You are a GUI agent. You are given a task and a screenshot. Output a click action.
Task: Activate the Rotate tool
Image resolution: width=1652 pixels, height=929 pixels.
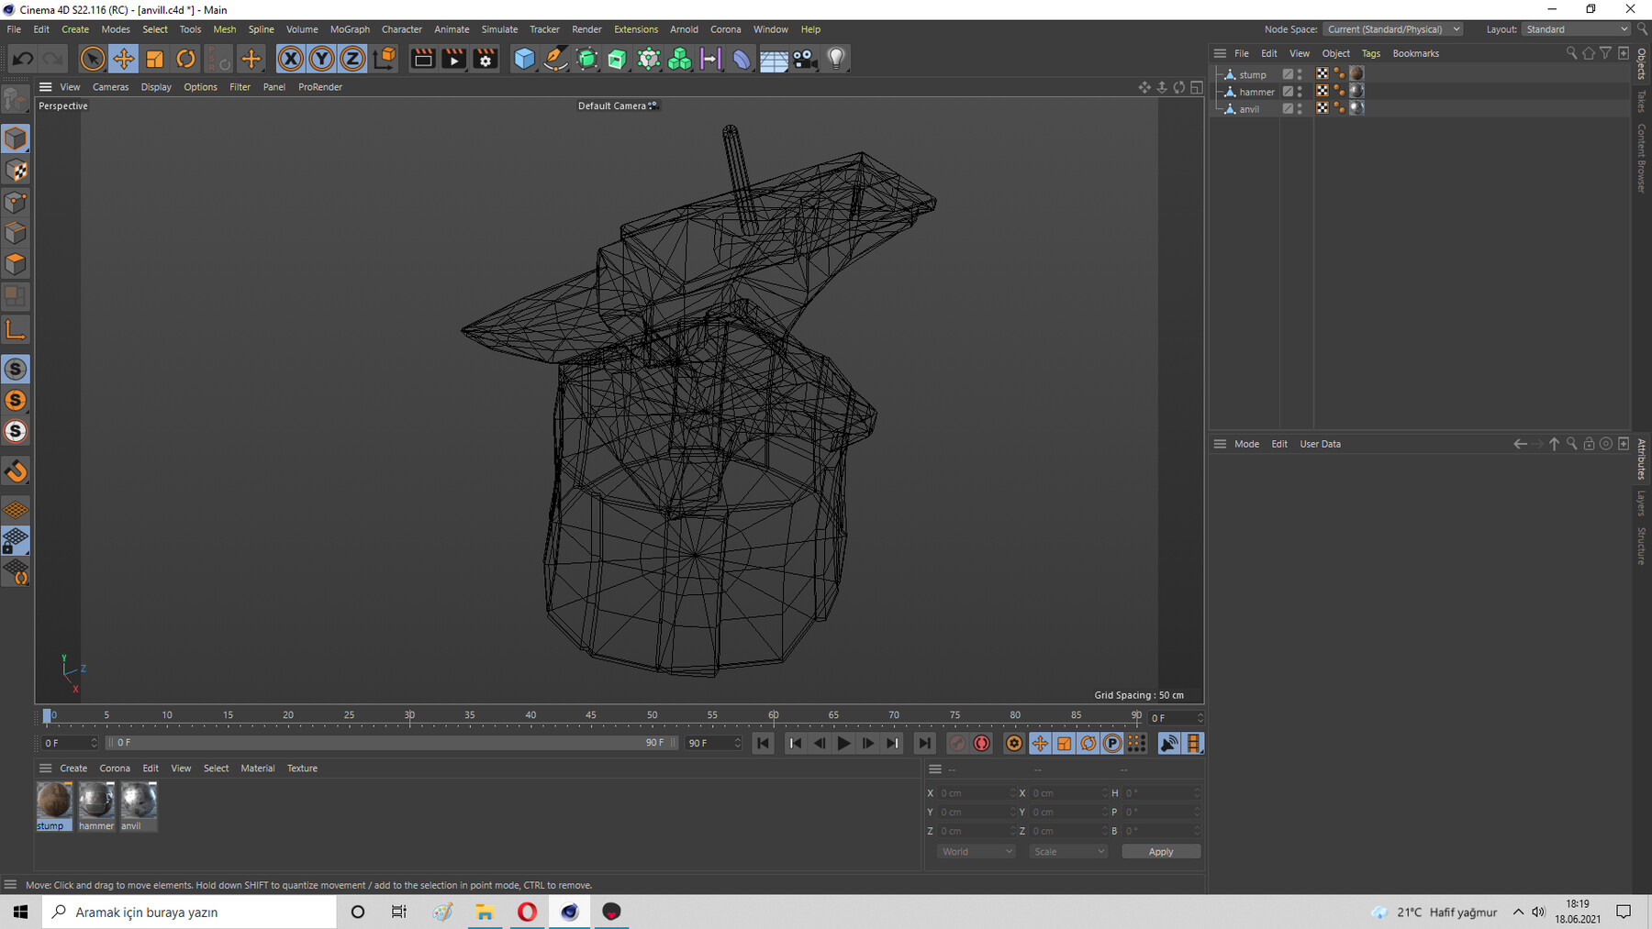tap(185, 59)
